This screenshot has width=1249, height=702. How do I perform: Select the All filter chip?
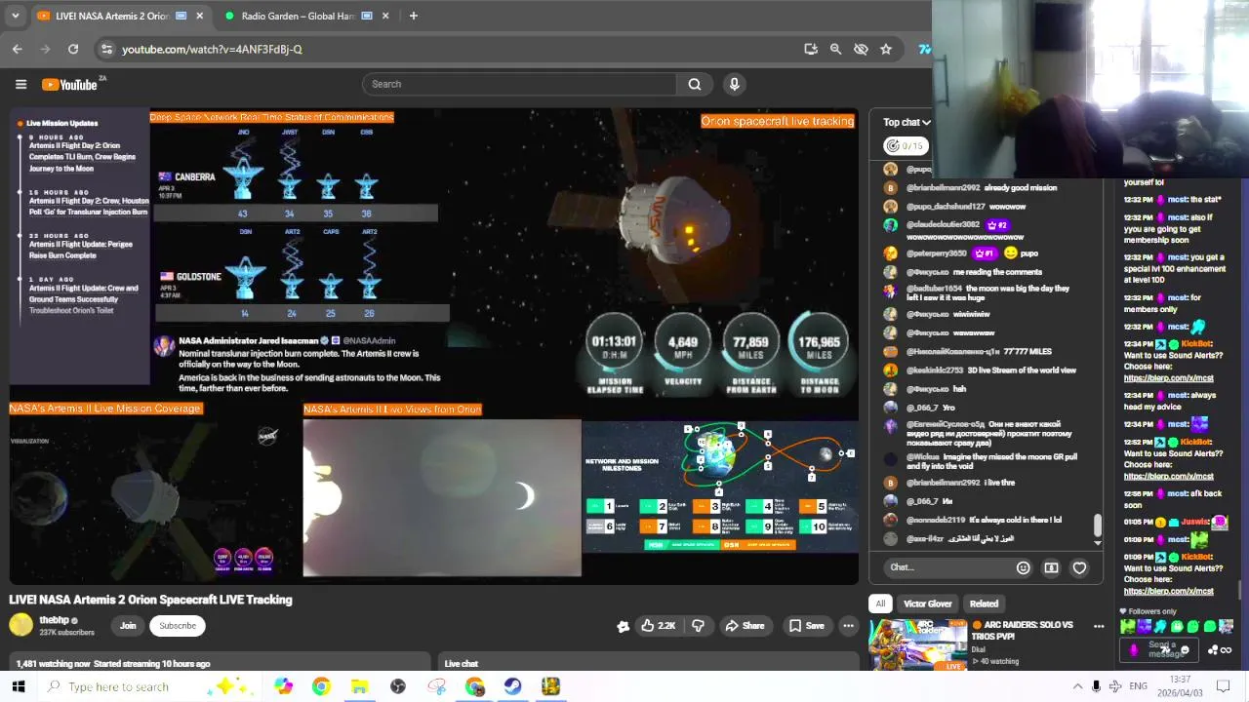tap(880, 604)
